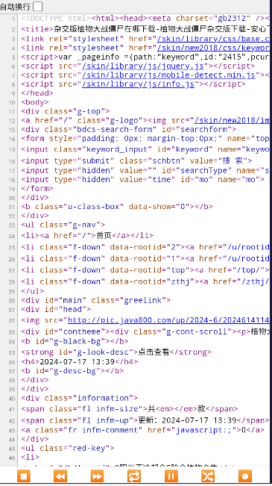The width and height of the screenshot is (272, 486).
Task: Click the orange stop square icon
Action: point(24,476)
